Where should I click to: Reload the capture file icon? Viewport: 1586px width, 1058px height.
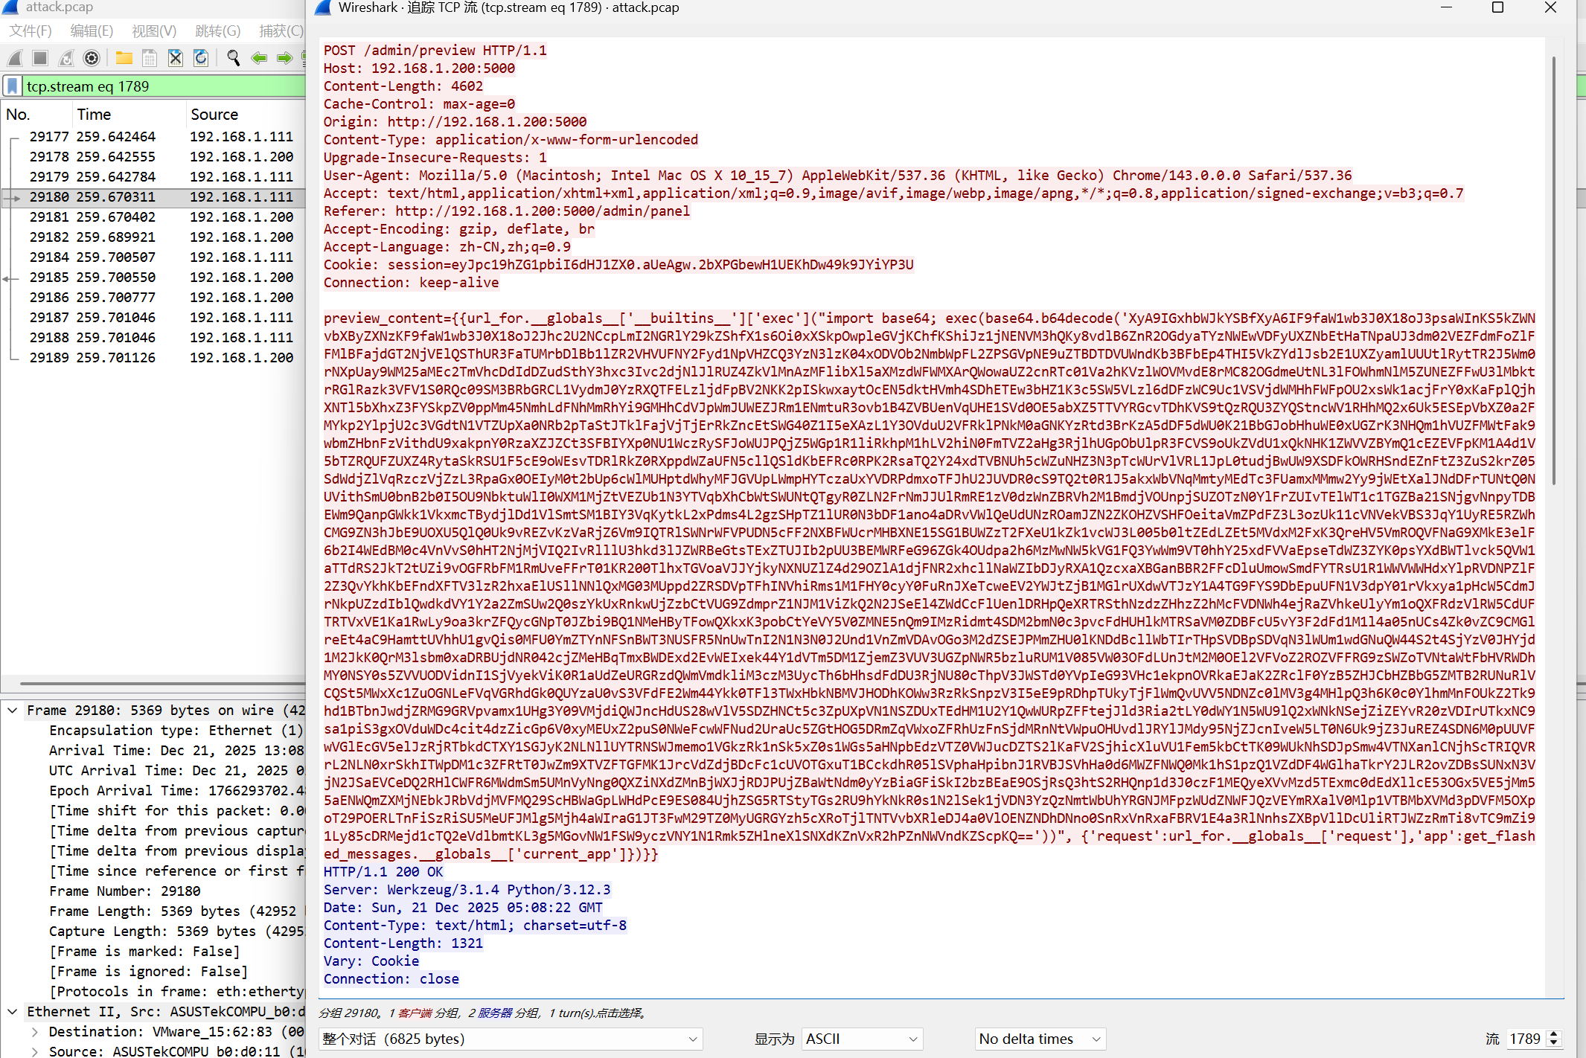[201, 58]
